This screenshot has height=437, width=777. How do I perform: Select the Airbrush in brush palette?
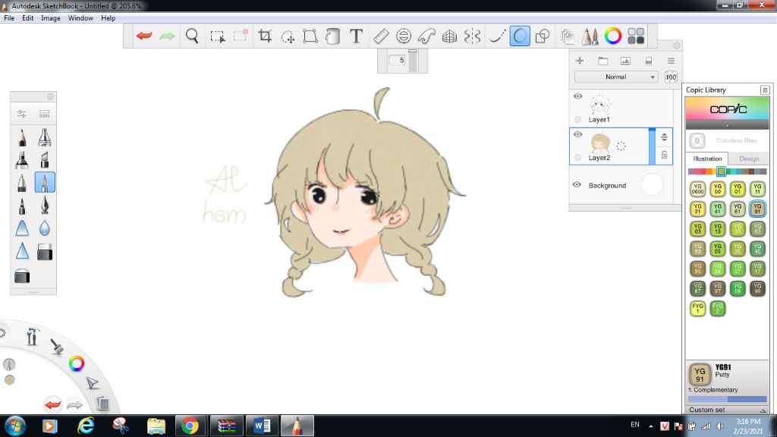(45, 137)
